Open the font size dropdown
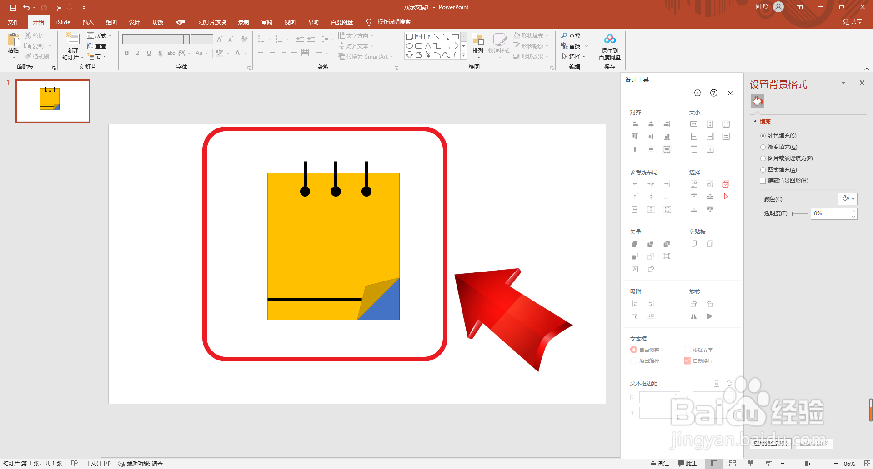 point(210,39)
